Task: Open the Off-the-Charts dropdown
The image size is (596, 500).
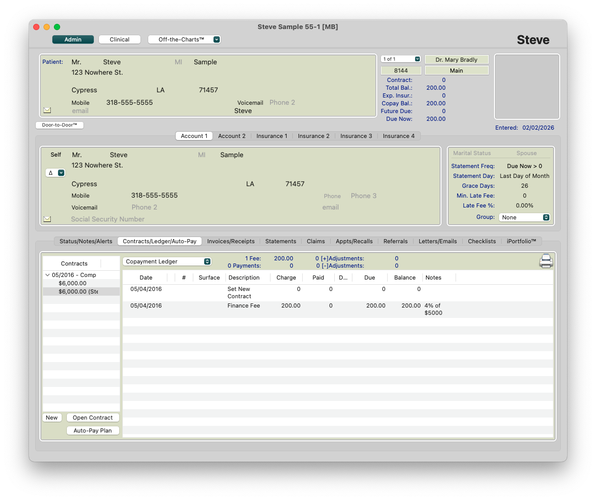Action: [x=184, y=39]
